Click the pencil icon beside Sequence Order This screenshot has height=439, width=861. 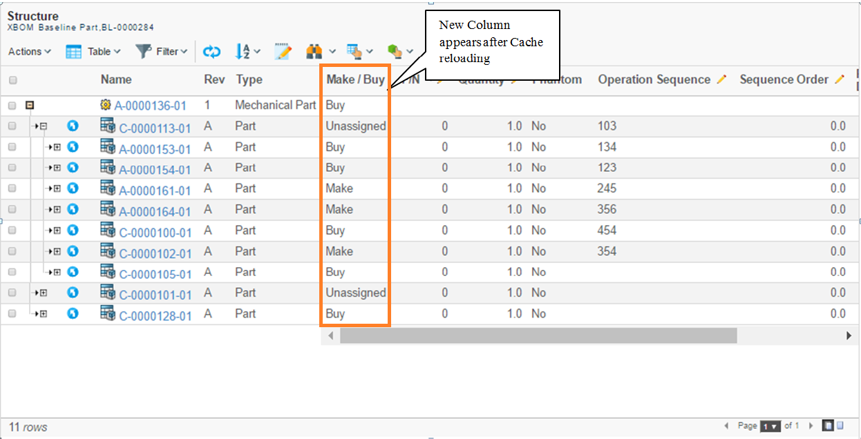pyautogui.click(x=840, y=79)
